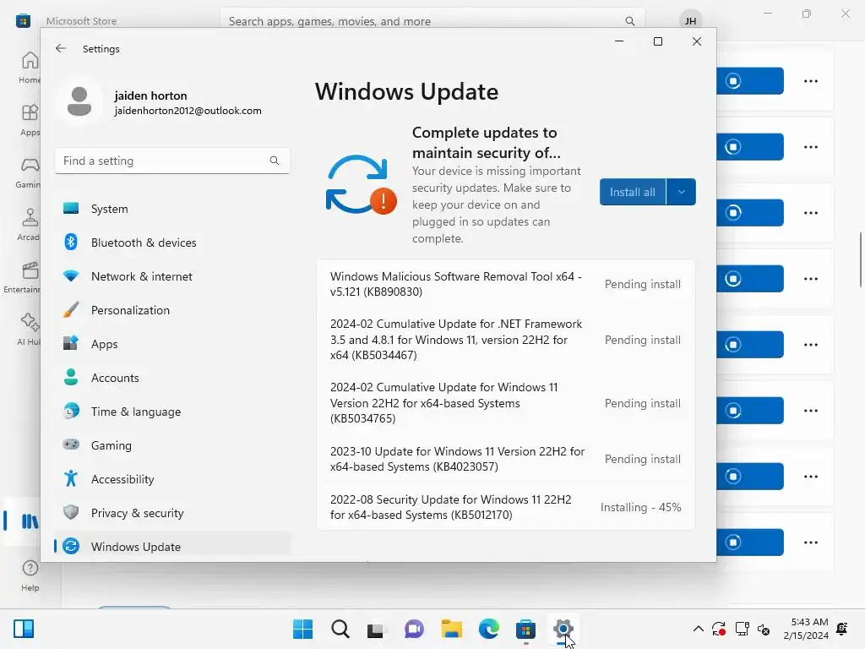Open Chat app on taskbar
This screenshot has height=649, width=865.
414,629
